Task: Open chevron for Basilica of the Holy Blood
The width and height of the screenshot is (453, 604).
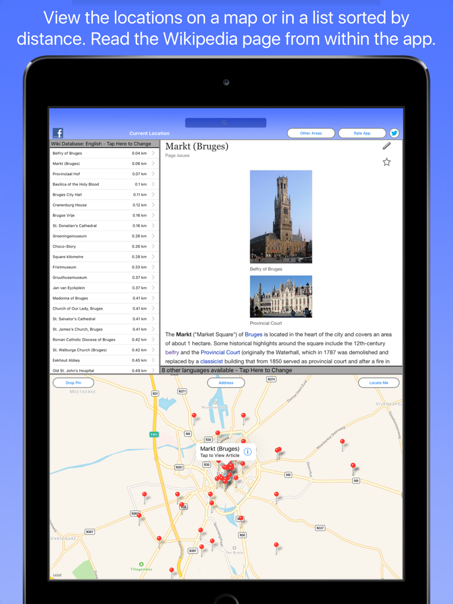Action: point(154,184)
